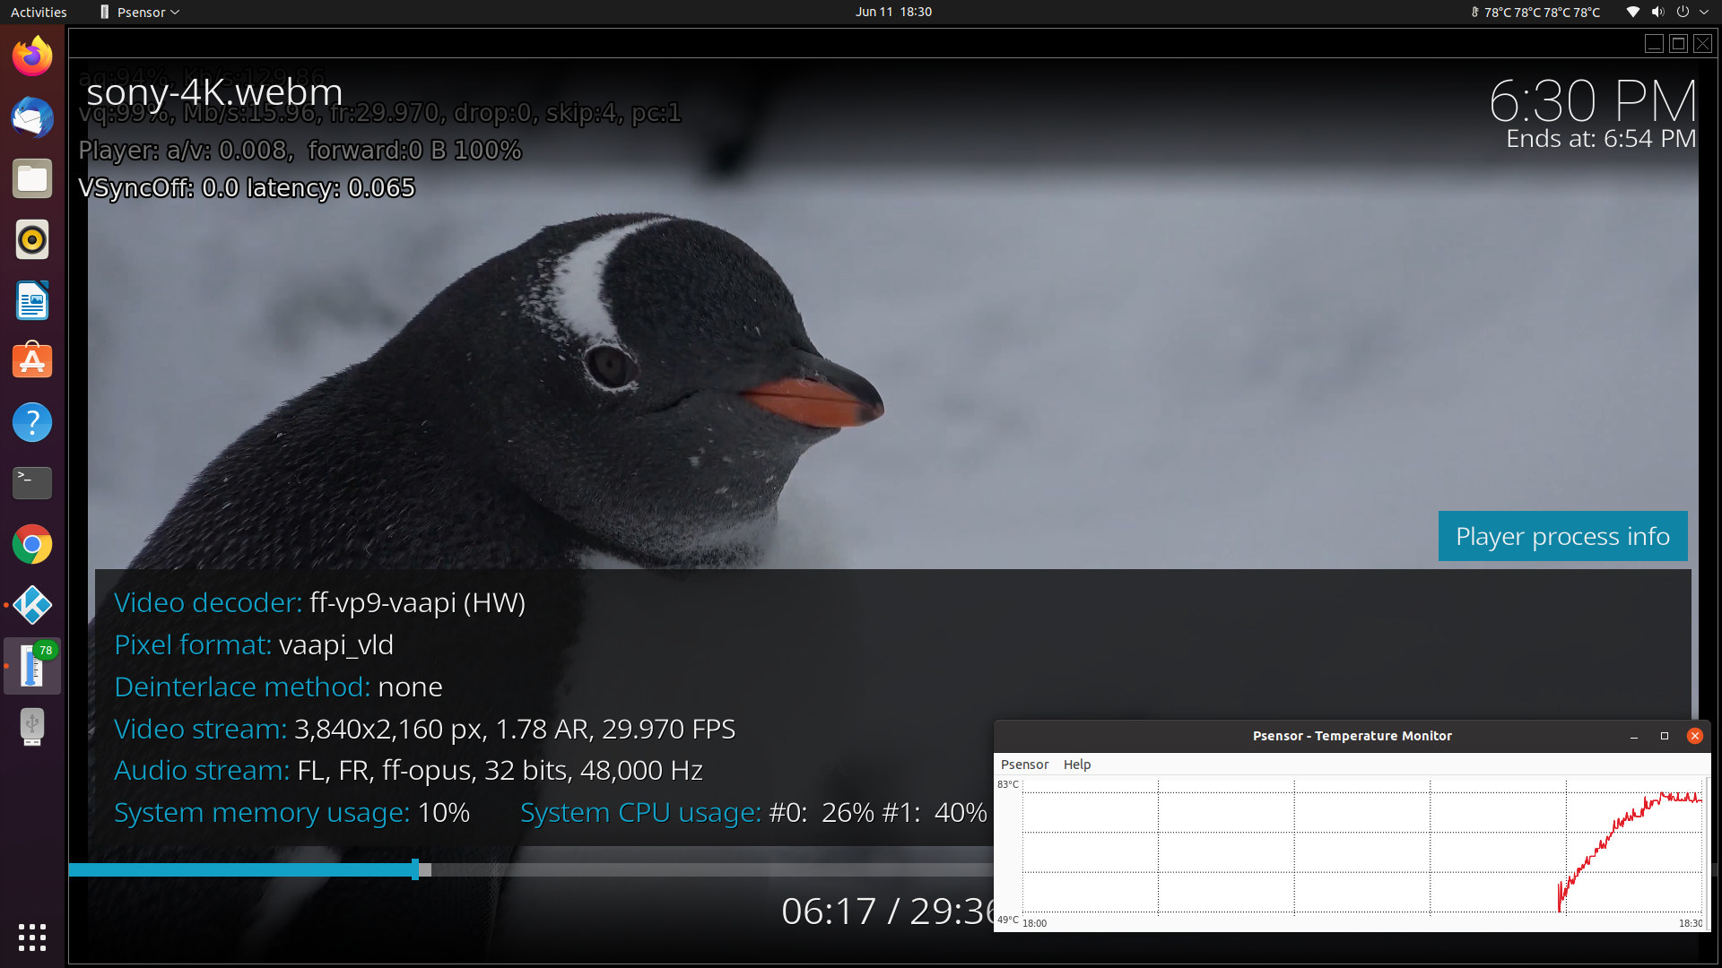Open the Files manager in dock

point(32,178)
